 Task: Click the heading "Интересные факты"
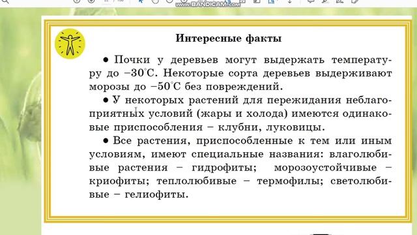(229, 39)
